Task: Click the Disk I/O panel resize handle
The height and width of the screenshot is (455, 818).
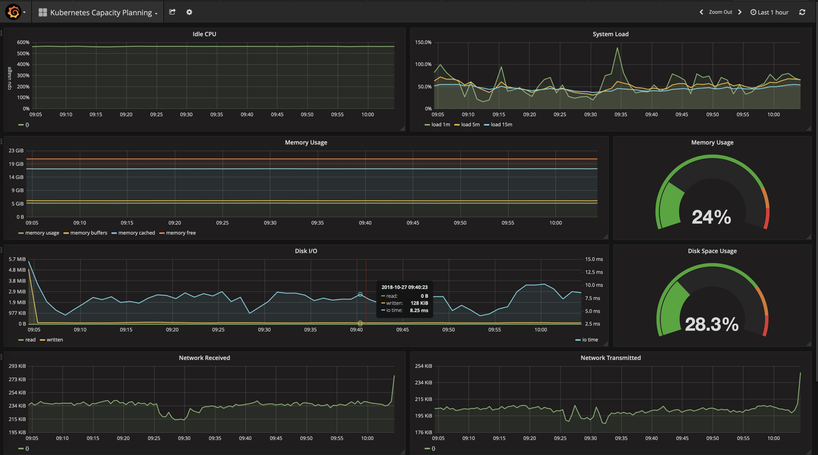Action: pos(606,344)
